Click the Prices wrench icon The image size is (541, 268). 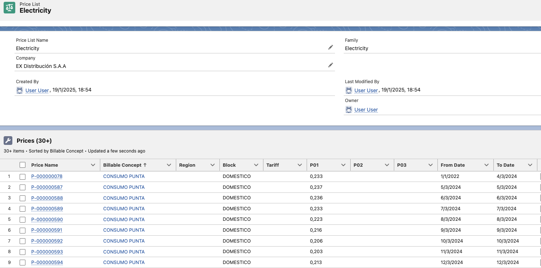[8, 141]
